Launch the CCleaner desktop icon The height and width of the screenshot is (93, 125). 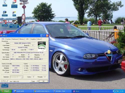(5, 23)
